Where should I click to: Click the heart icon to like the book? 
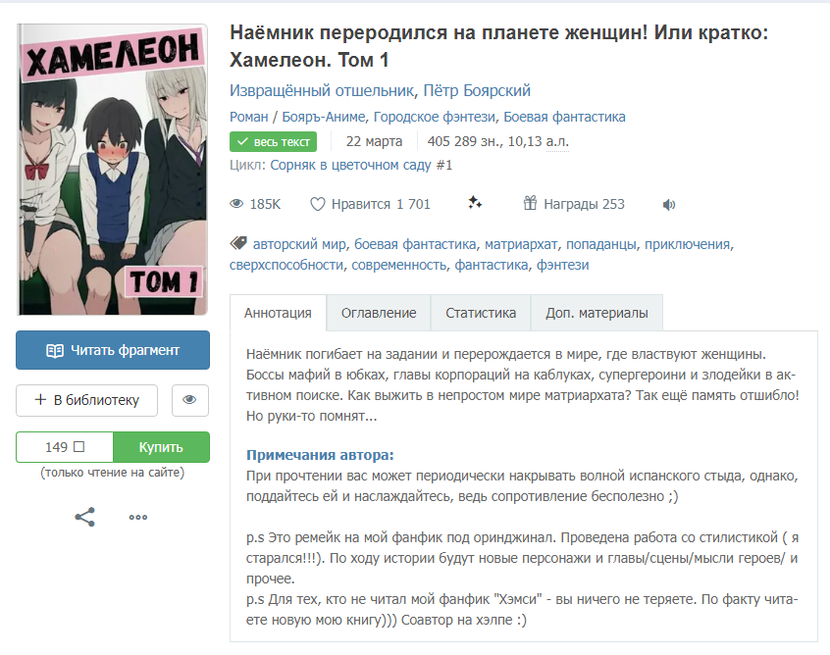(317, 204)
